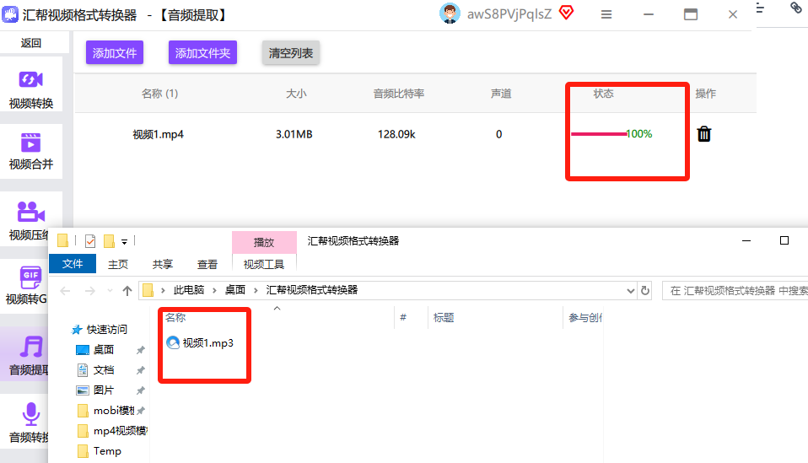The width and height of the screenshot is (808, 463).
Task: Sort by the # column header
Action: [403, 318]
